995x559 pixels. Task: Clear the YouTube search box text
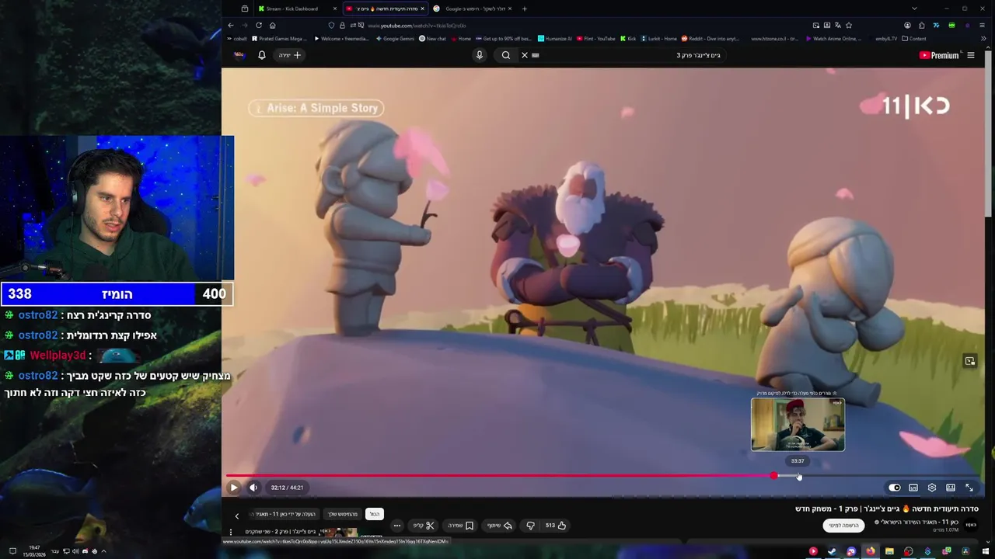(525, 55)
